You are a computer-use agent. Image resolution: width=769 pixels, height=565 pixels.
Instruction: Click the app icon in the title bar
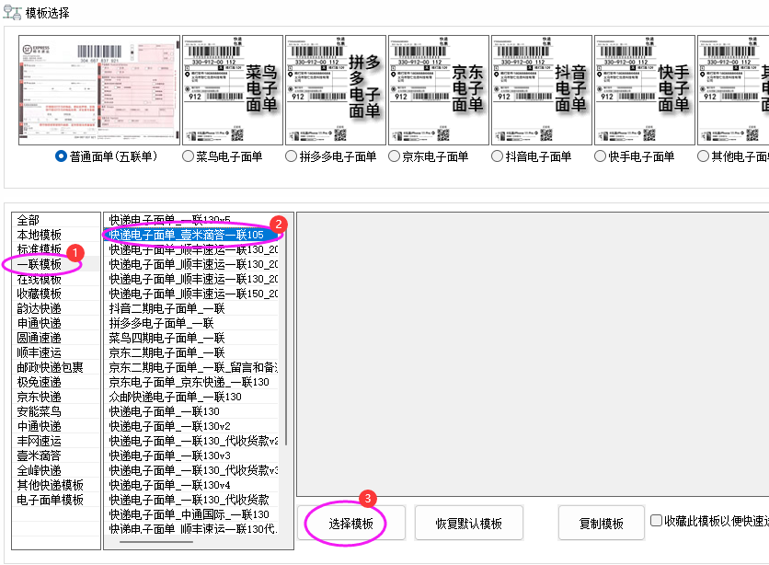point(13,11)
